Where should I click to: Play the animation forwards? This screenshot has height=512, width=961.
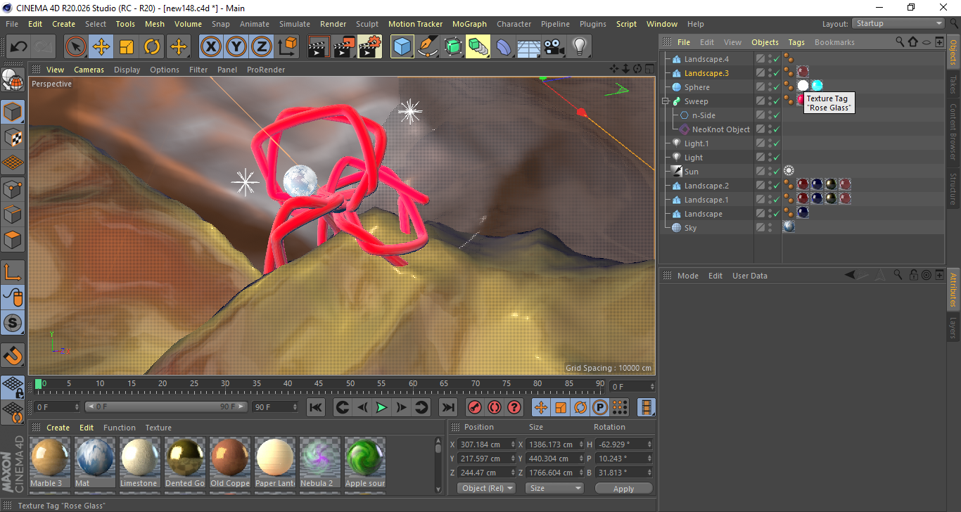coord(381,407)
